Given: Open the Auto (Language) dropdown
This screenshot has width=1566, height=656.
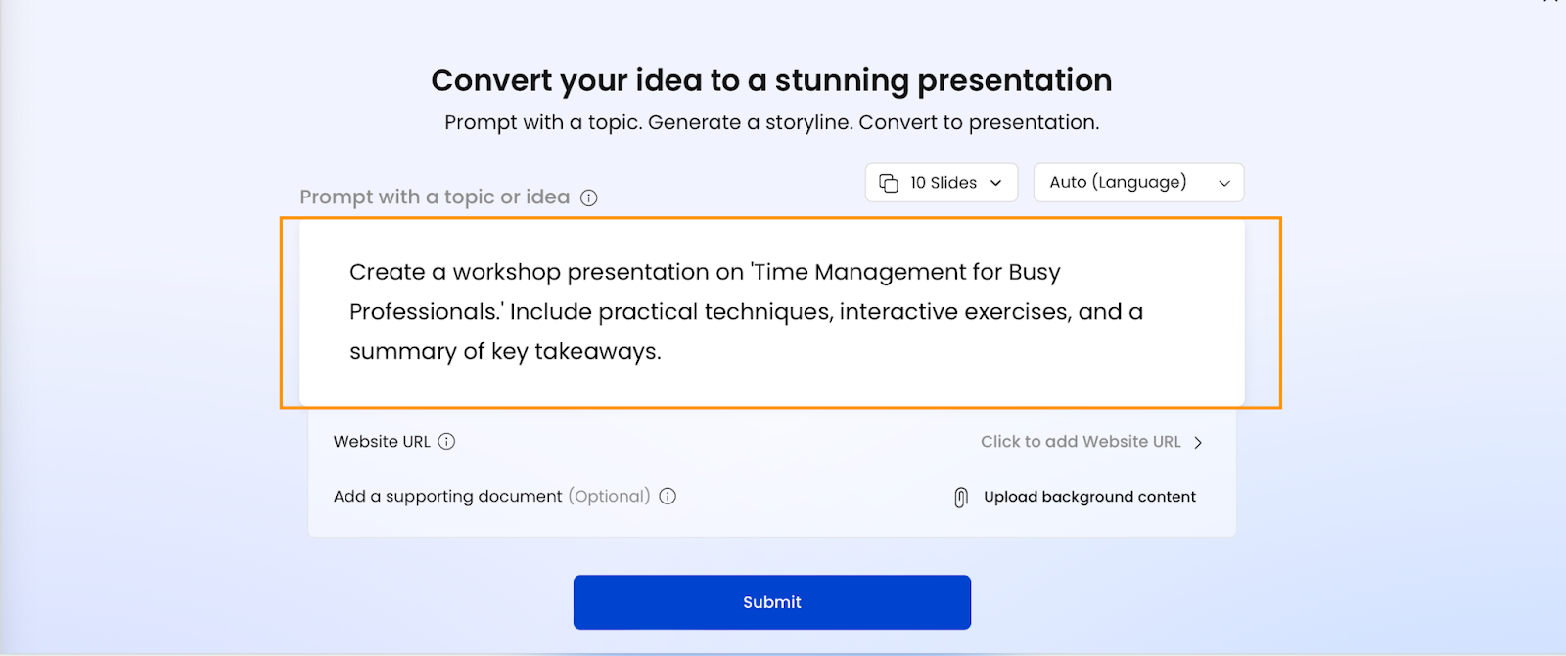Looking at the screenshot, I should point(1139,183).
